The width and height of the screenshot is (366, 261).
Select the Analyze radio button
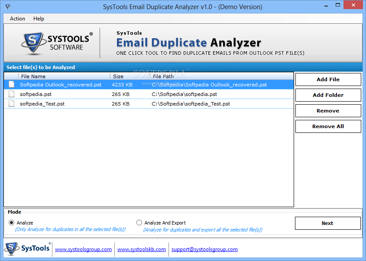[x=11, y=223]
